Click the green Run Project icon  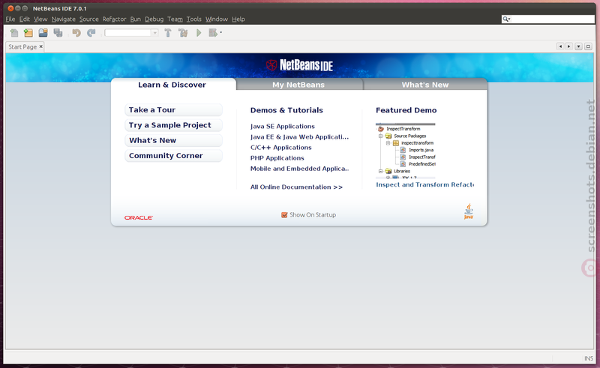tap(199, 33)
